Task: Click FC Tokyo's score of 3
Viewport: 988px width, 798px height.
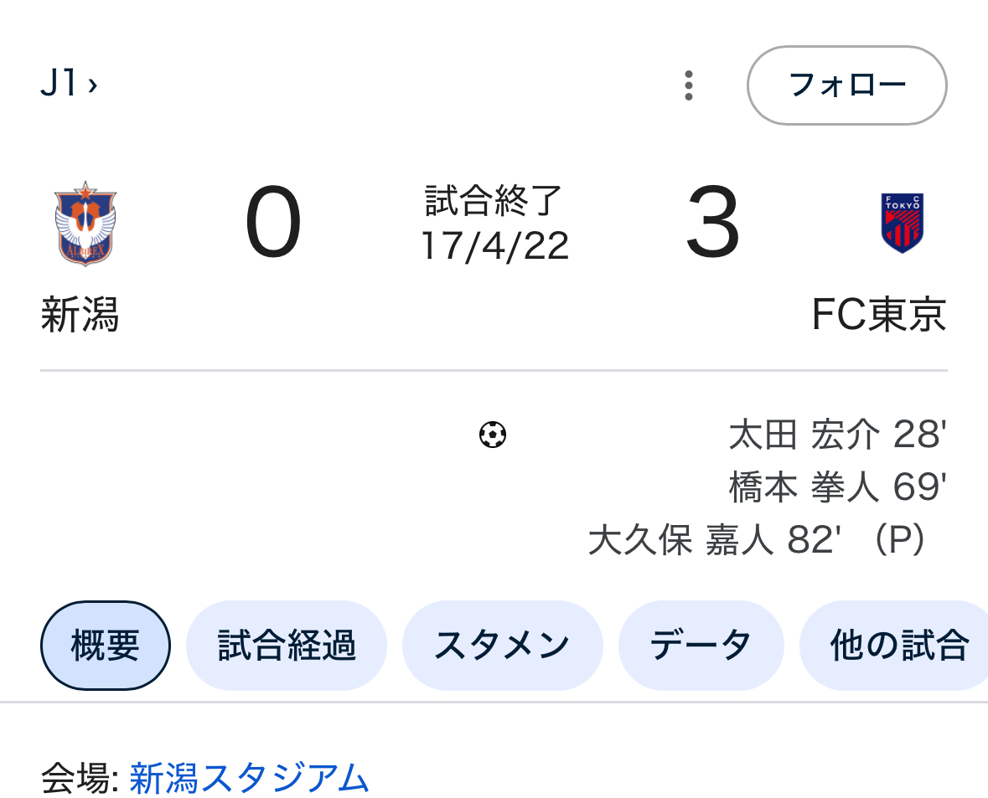Action: point(713,224)
